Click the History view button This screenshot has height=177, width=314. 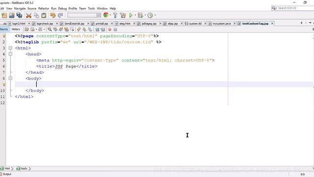coord(16,29)
